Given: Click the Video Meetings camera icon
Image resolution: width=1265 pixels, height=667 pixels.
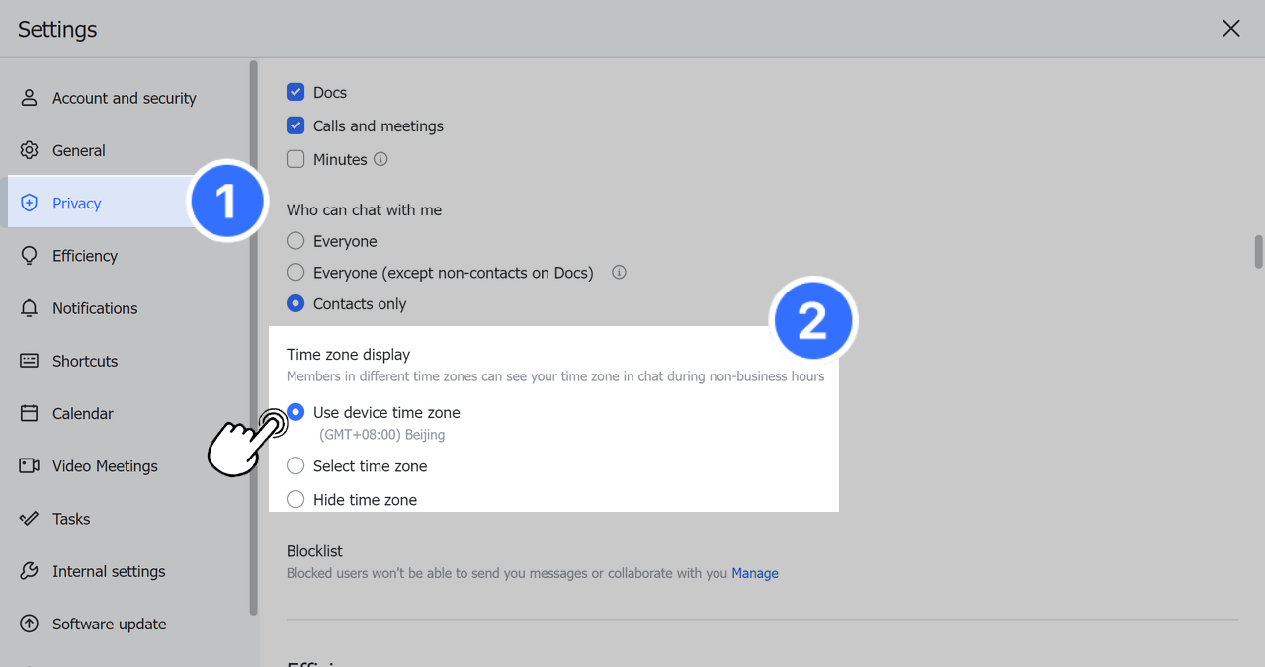Looking at the screenshot, I should [x=30, y=465].
